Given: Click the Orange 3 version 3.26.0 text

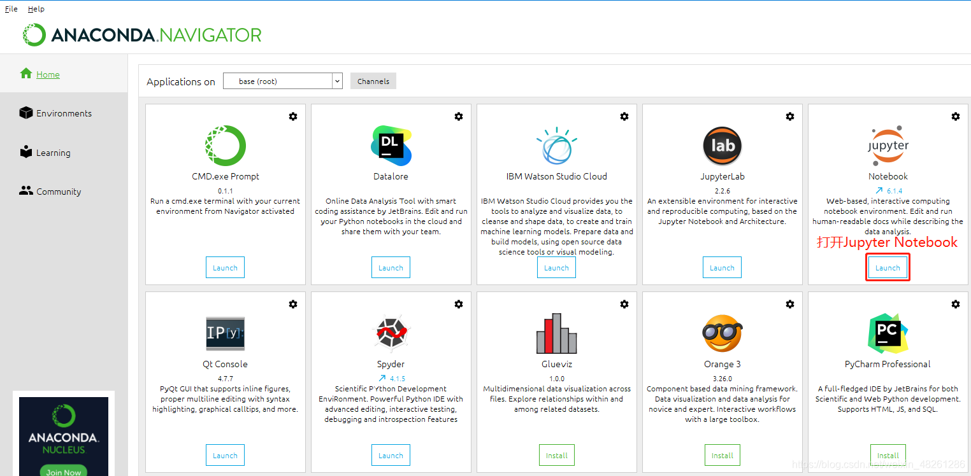Looking at the screenshot, I should [723, 378].
